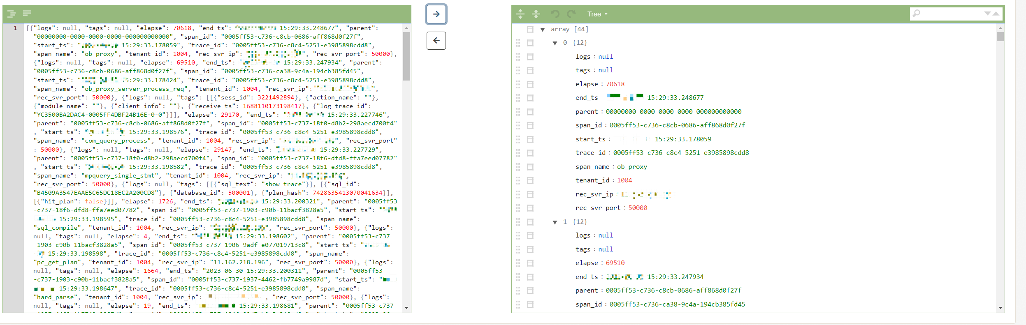Copy tree to code with the left arrow
This screenshot has height=325, width=1026.
pos(436,41)
